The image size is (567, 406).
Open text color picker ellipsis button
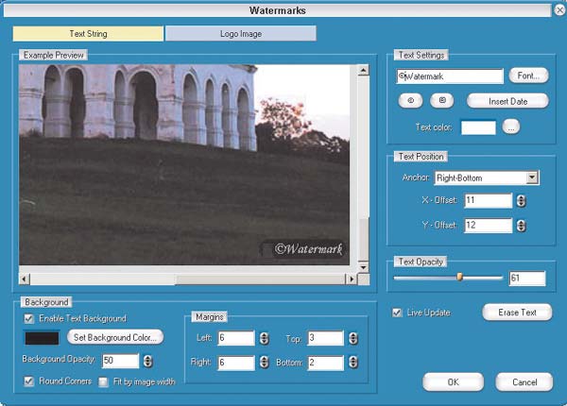click(511, 127)
